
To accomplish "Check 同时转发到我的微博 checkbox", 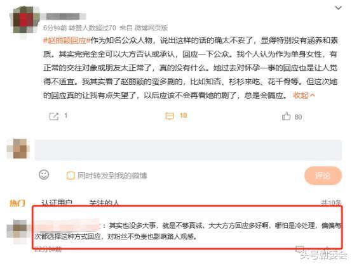I will pyautogui.click(x=71, y=175).
